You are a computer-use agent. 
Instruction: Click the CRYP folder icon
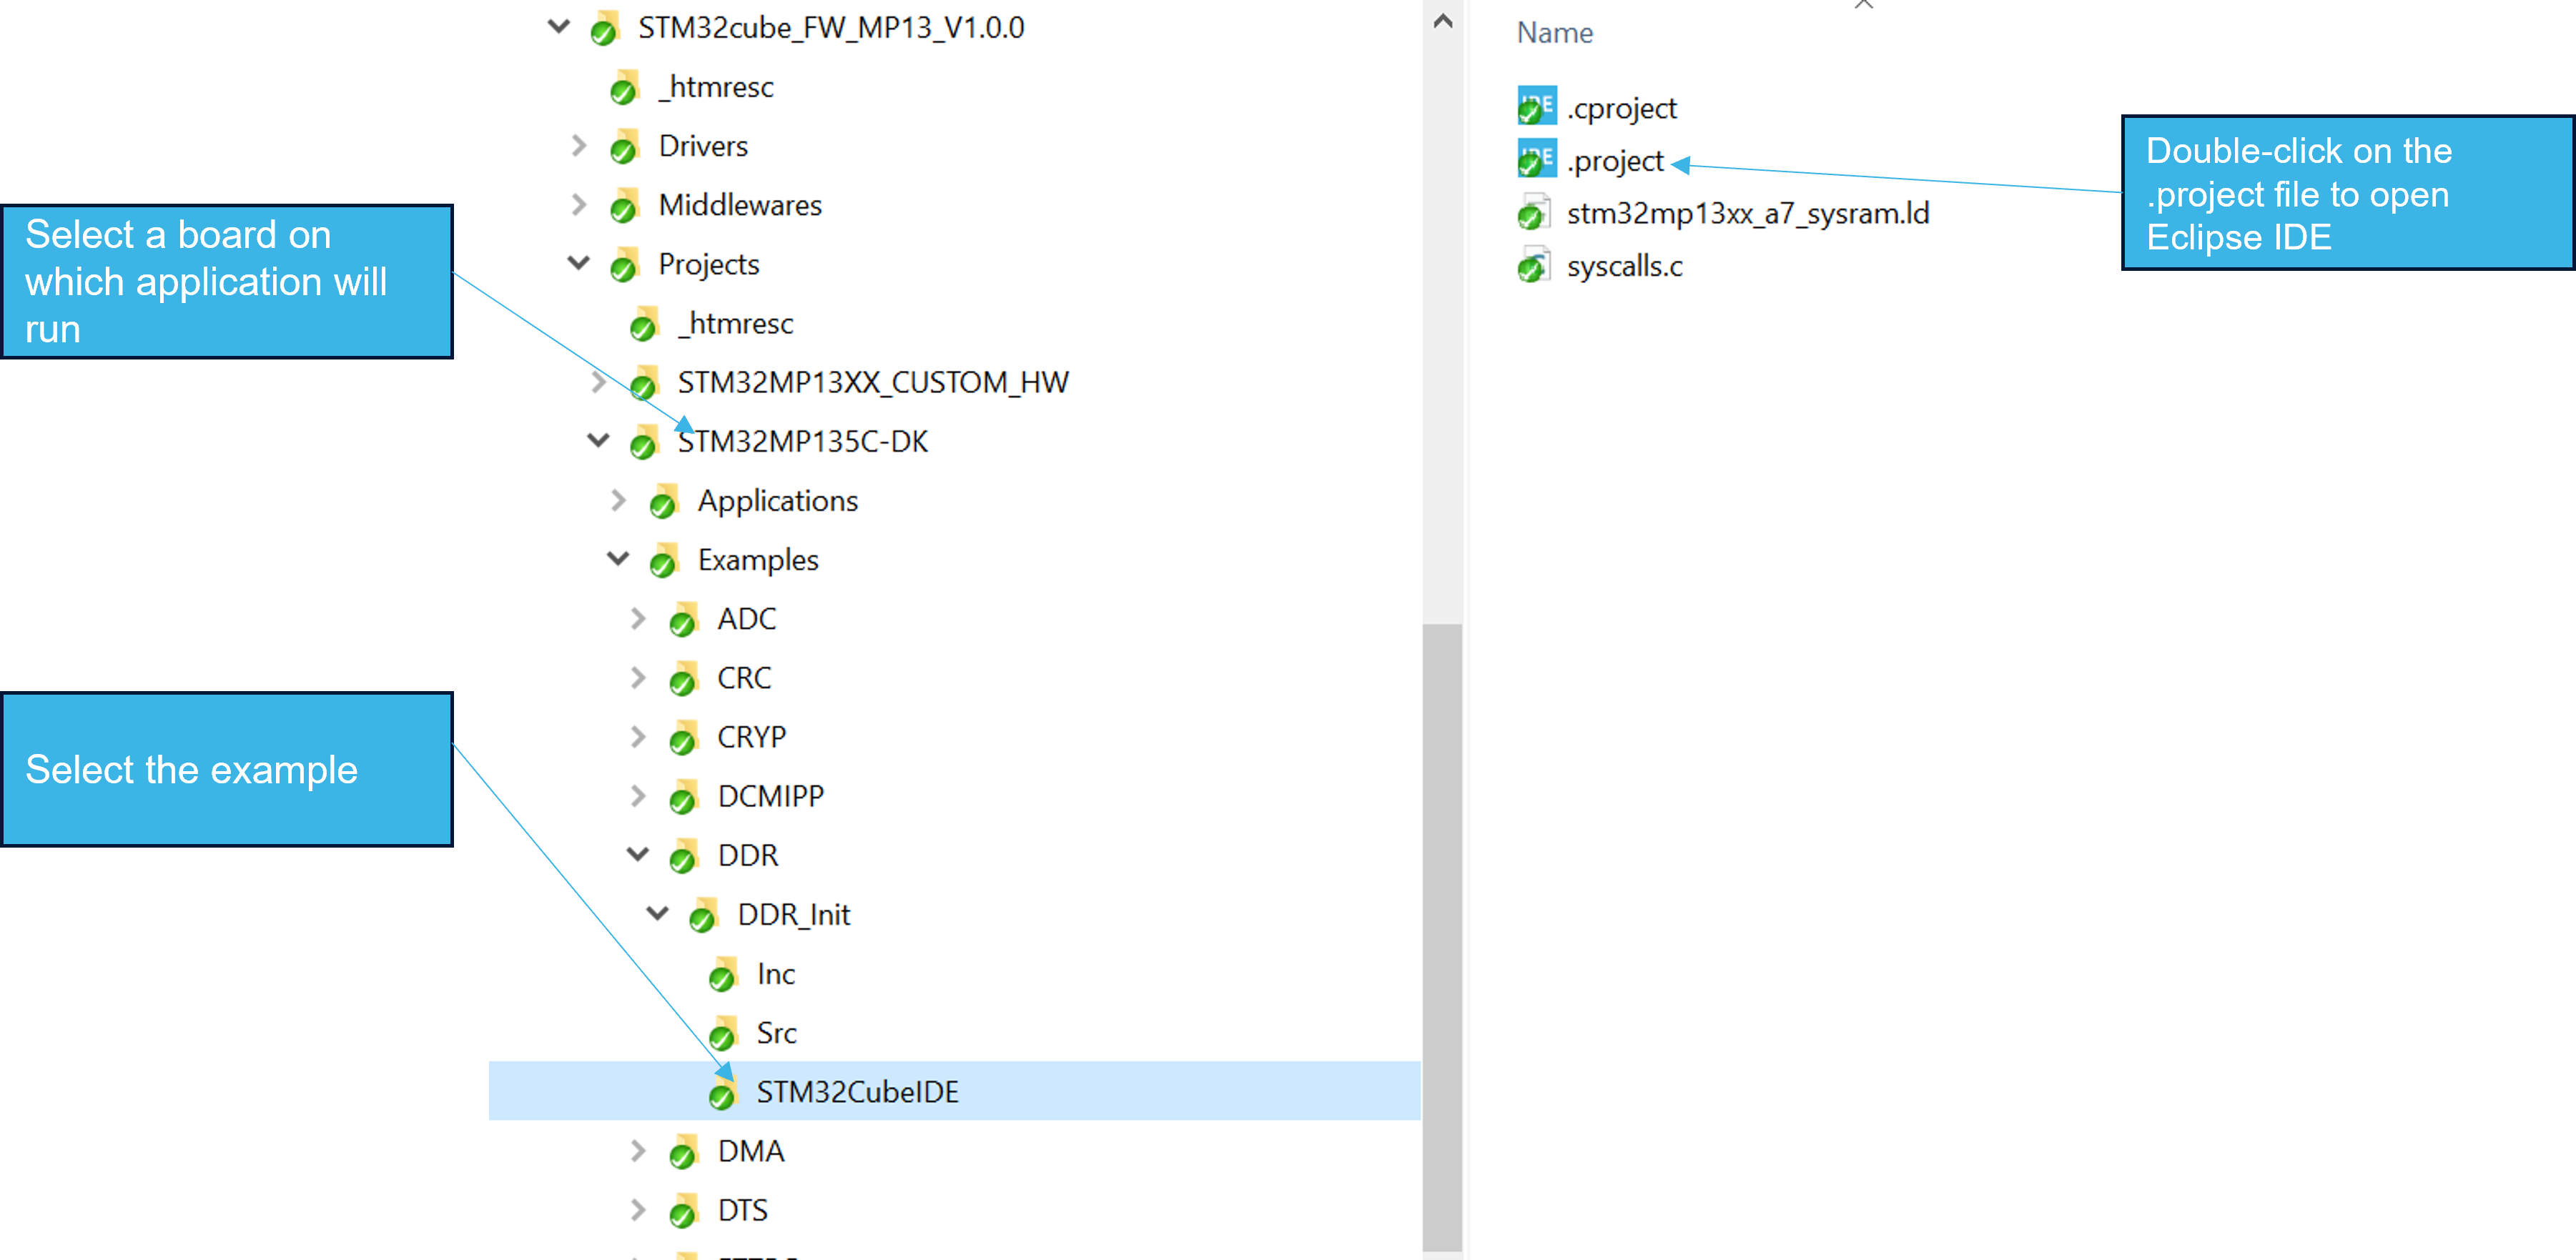(684, 737)
